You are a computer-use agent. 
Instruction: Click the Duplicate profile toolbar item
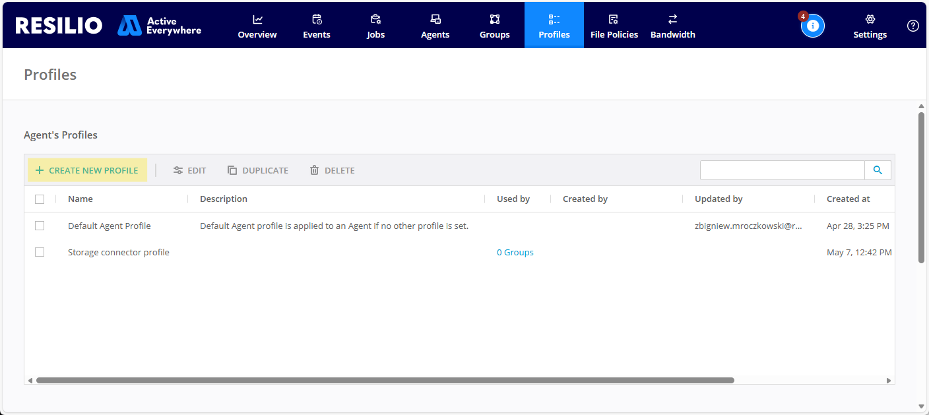click(258, 170)
